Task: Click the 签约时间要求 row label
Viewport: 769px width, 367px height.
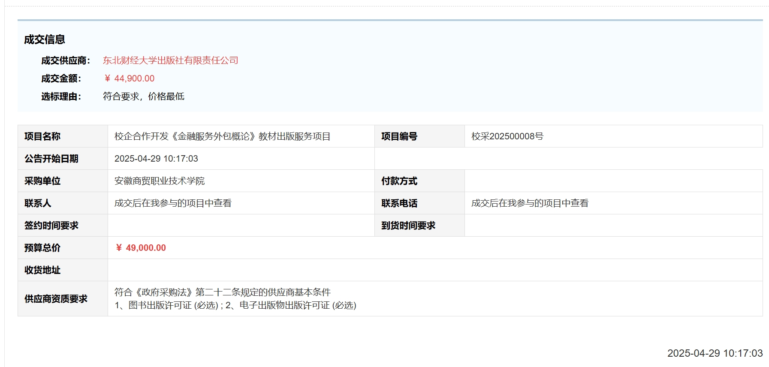Action: pyautogui.click(x=51, y=226)
